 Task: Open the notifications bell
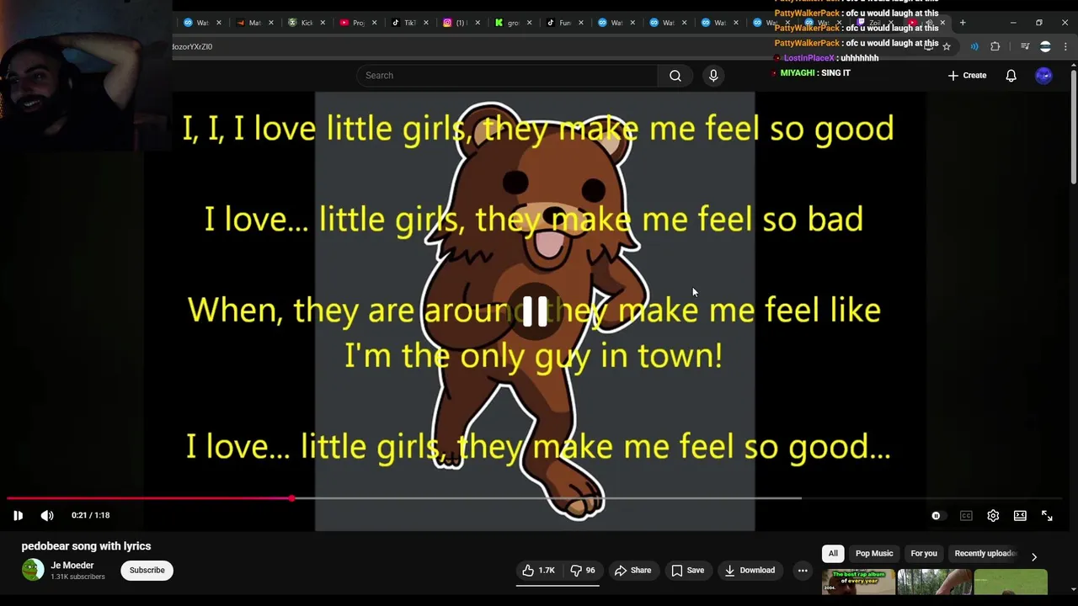(1011, 76)
